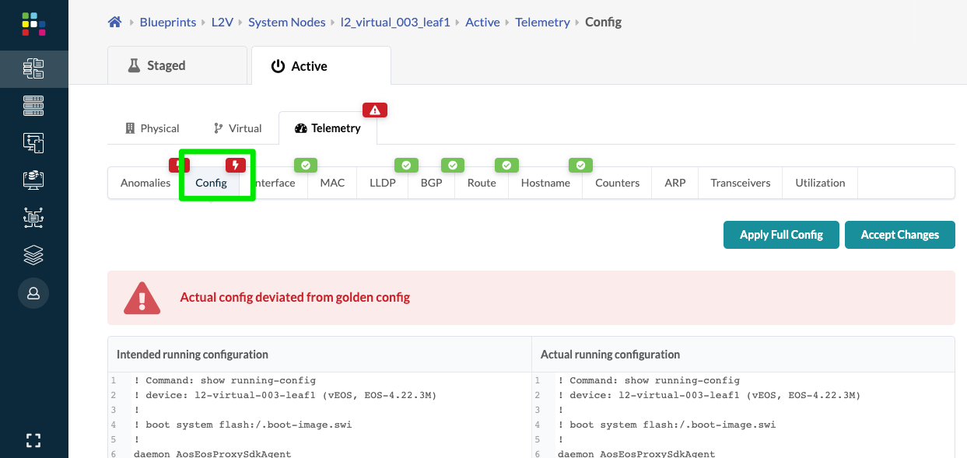Show the Anomalies telemetry tab
The width and height of the screenshot is (967, 458).
tap(145, 183)
